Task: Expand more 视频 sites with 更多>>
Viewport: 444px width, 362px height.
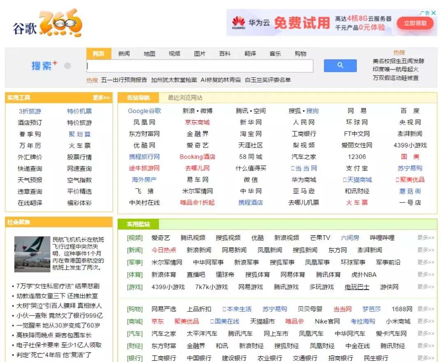Action: [424, 237]
